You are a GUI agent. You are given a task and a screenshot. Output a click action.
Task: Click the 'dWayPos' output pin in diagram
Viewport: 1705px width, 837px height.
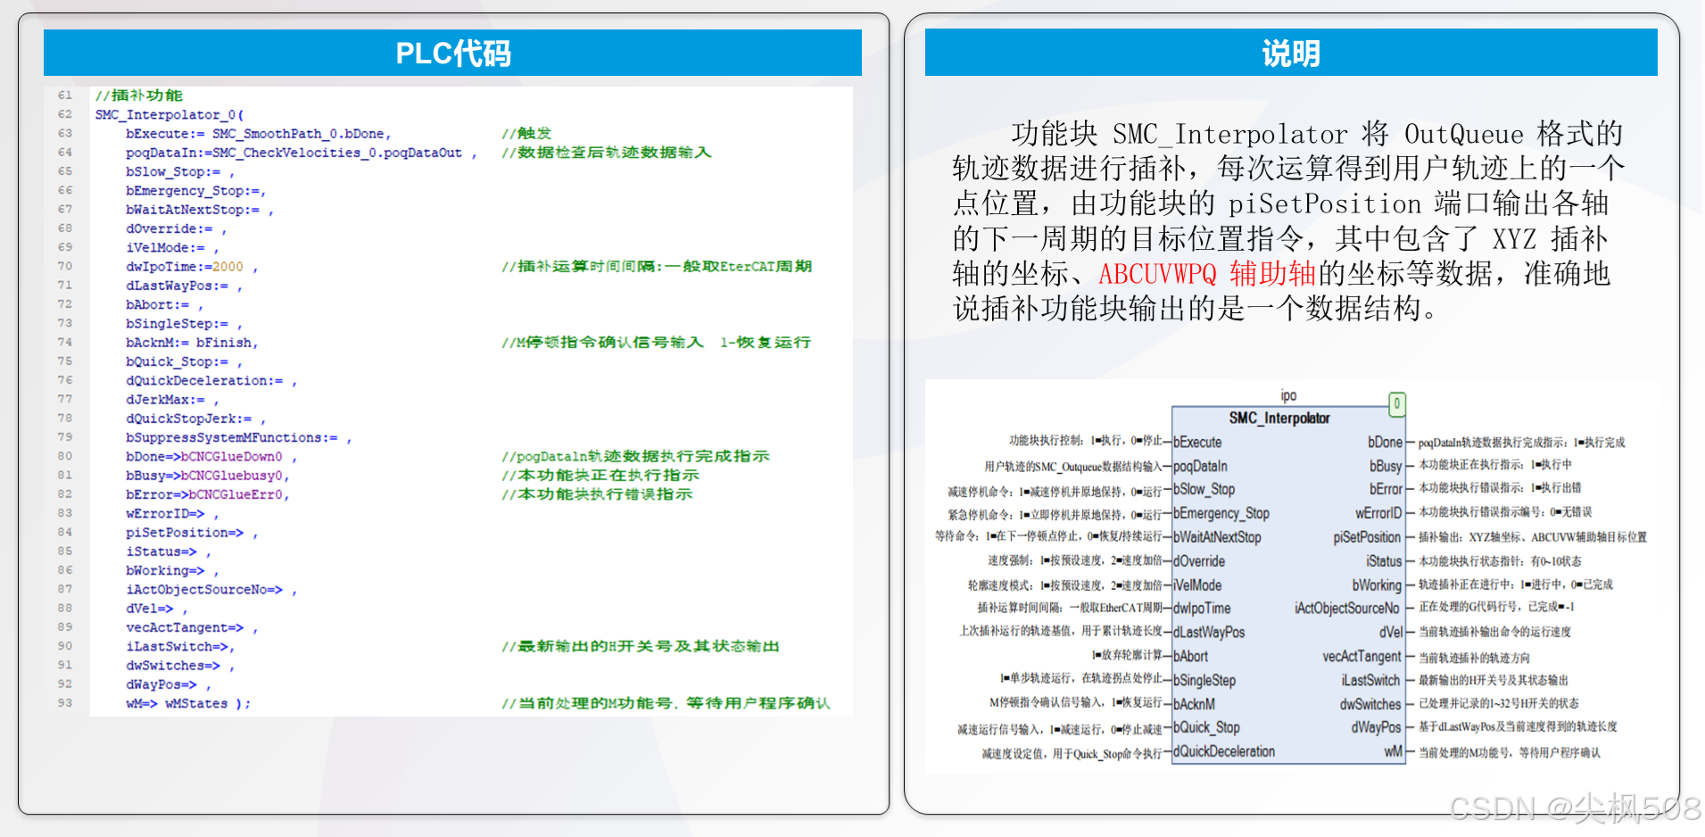tap(1376, 727)
